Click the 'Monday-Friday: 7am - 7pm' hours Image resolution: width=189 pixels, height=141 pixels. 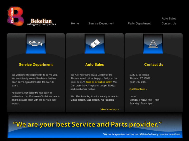[144, 100]
